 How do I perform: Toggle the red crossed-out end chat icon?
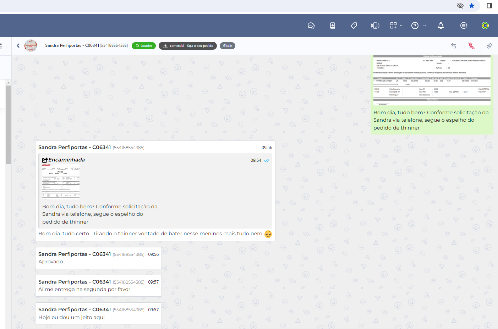click(471, 46)
